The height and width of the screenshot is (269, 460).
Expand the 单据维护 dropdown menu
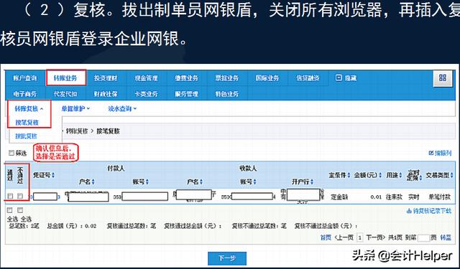(x=75, y=108)
